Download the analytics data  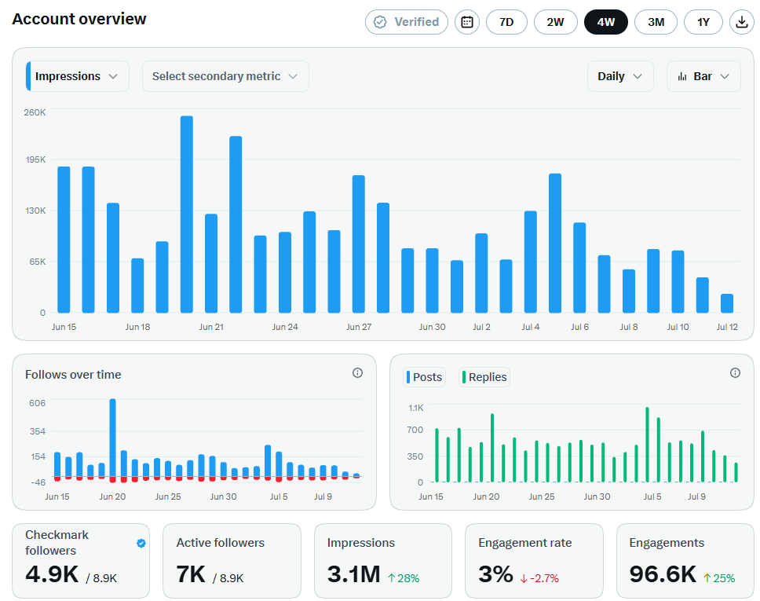(742, 22)
